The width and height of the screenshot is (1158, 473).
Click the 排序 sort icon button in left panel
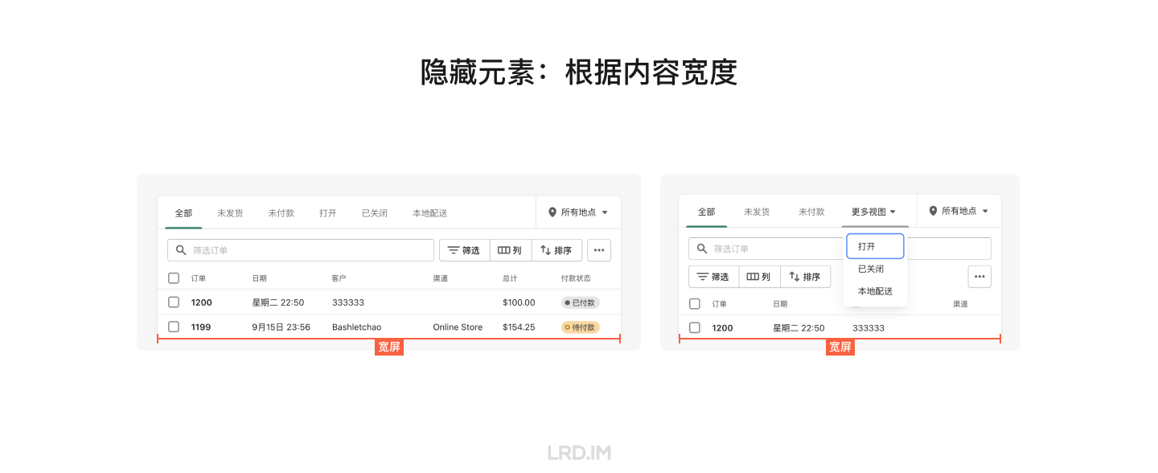click(x=556, y=250)
